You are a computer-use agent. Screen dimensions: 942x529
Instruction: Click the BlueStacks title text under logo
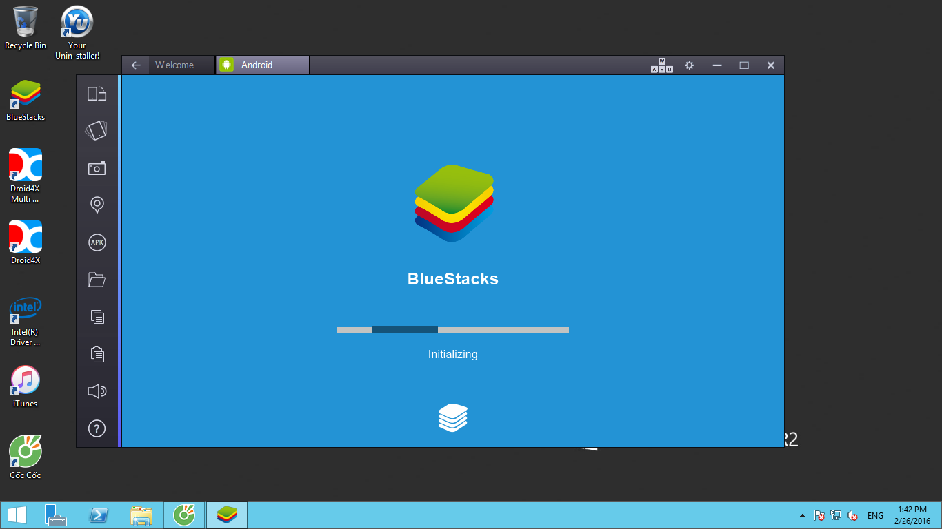click(x=453, y=279)
